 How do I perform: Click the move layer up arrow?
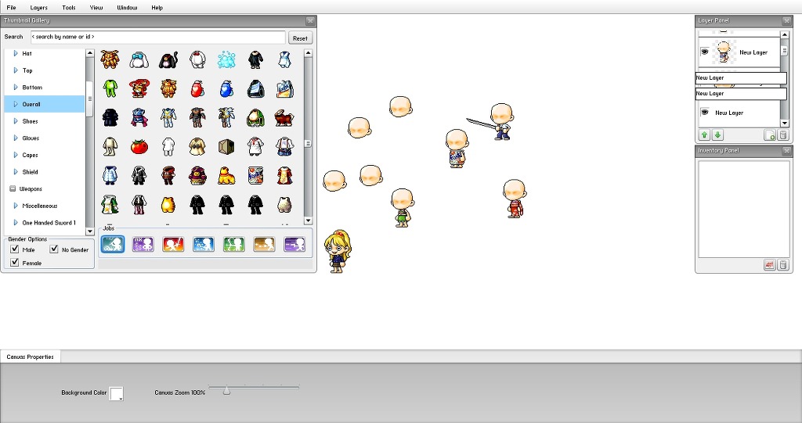[705, 135]
